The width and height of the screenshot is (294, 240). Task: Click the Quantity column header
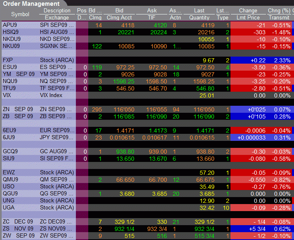[x=199, y=17]
